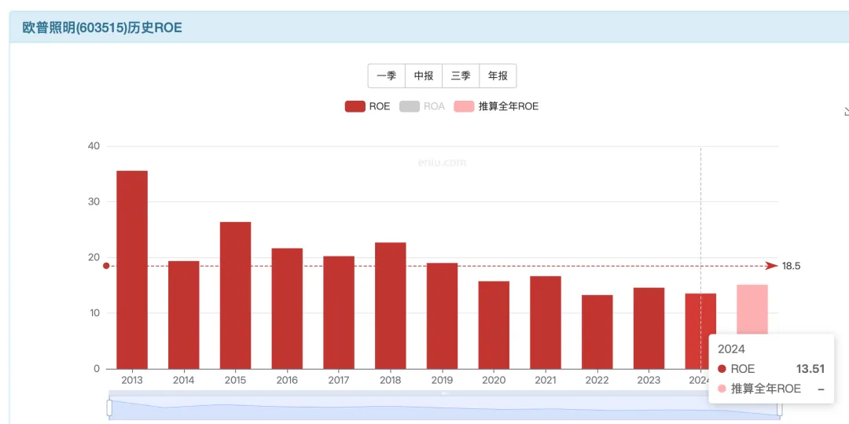The width and height of the screenshot is (849, 424).
Task: Click the 2019 ROE bar
Action: [x=443, y=315]
